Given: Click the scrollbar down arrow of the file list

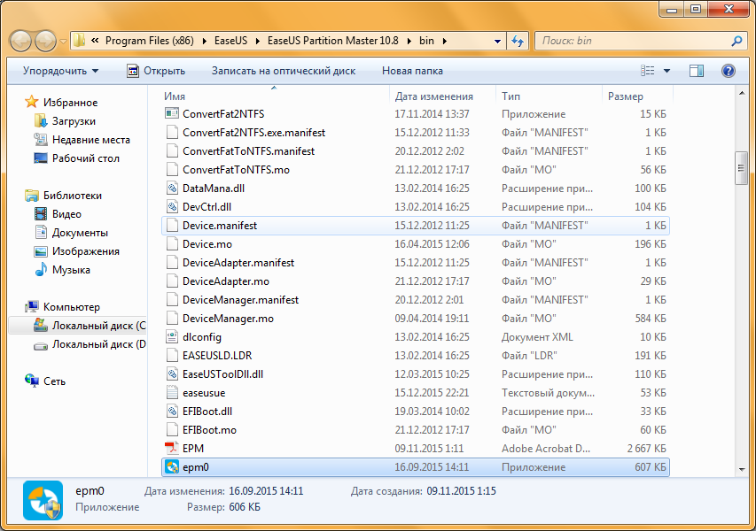Looking at the screenshot, I should (742, 469).
